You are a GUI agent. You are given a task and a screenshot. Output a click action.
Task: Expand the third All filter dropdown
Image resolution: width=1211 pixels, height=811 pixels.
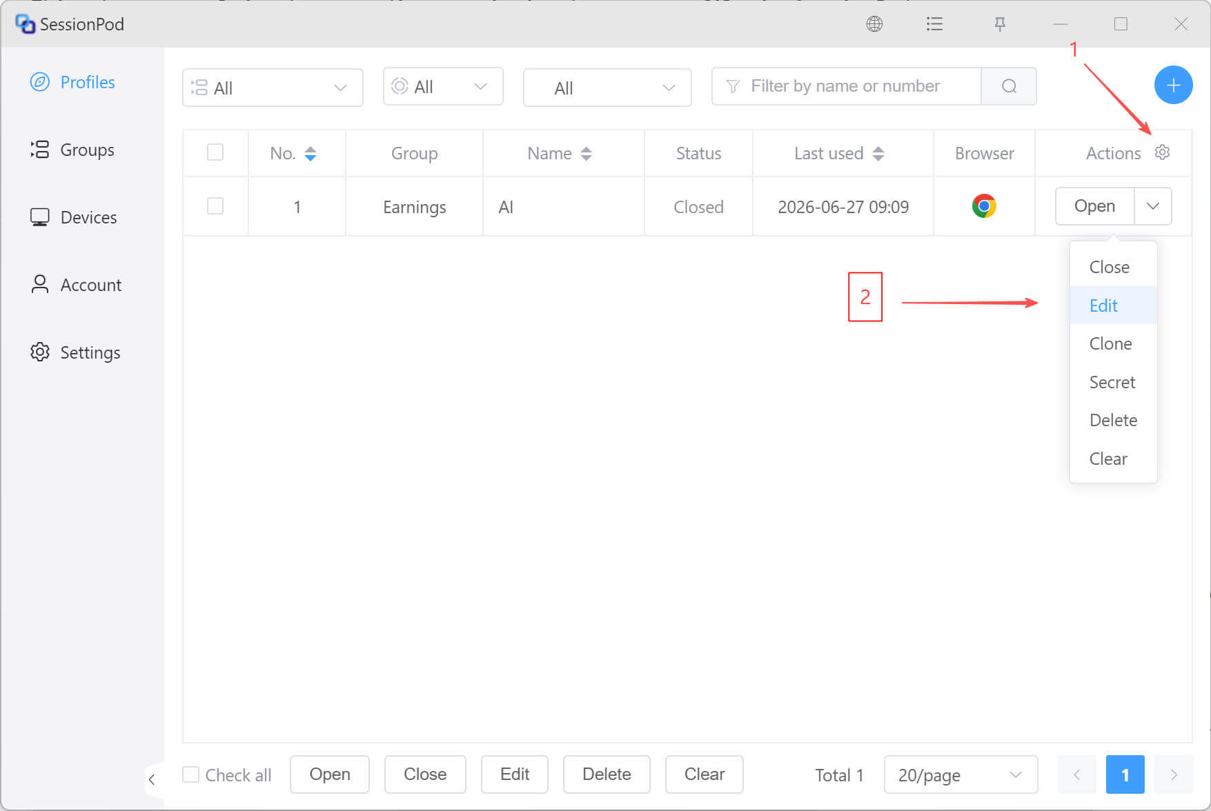tap(607, 88)
